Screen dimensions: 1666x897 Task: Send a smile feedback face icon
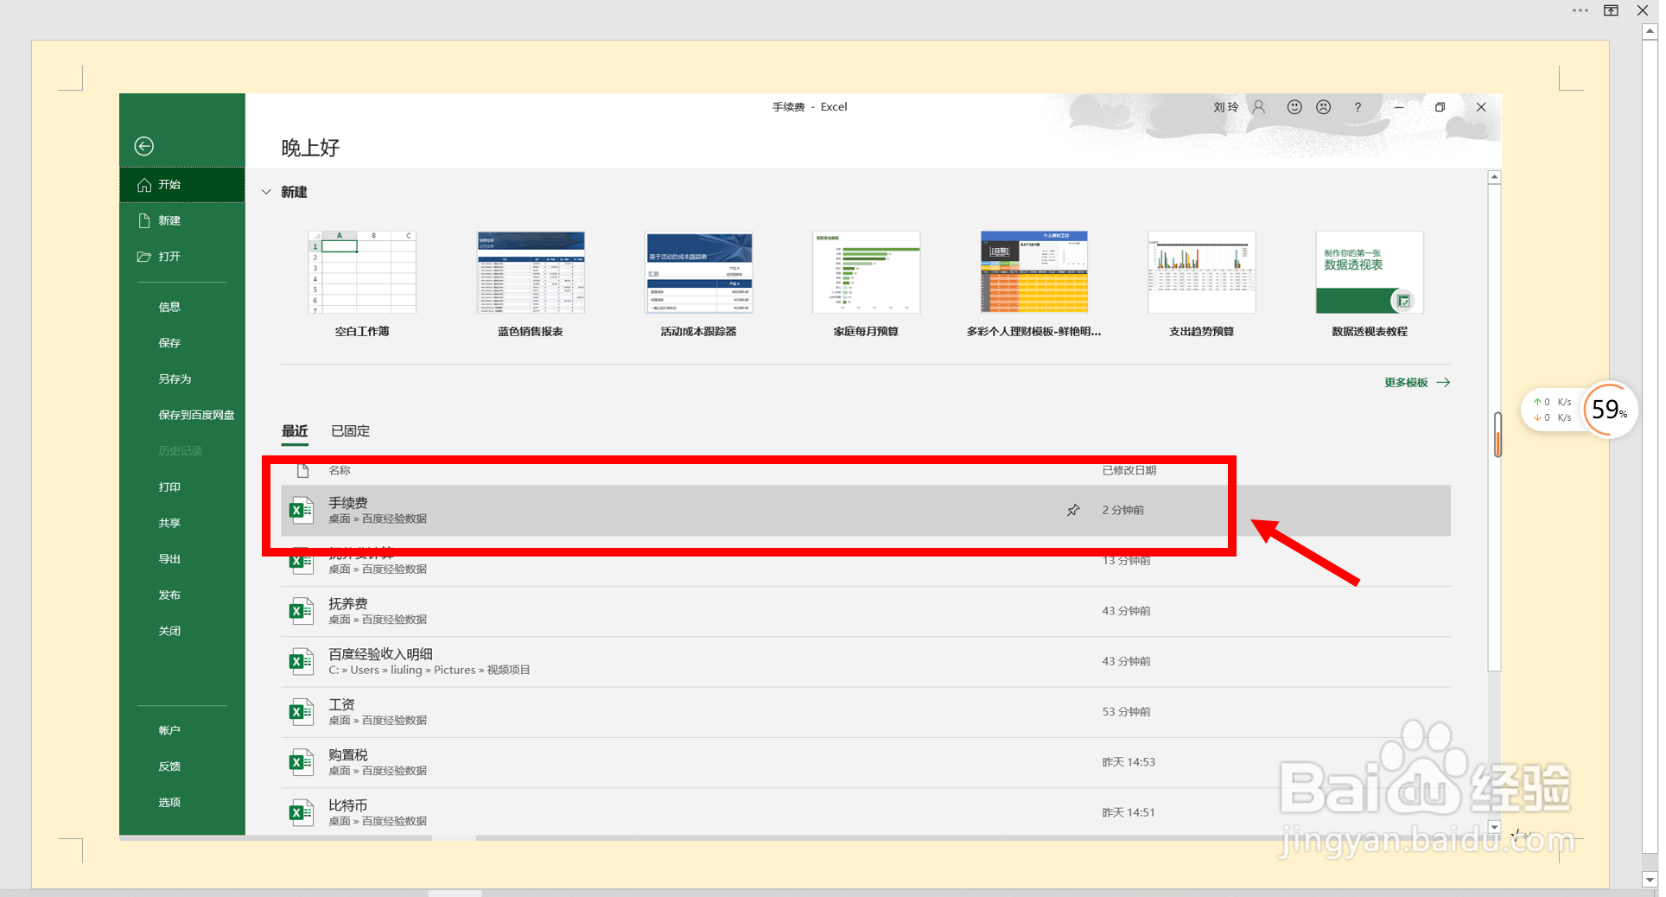pyautogui.click(x=1294, y=107)
